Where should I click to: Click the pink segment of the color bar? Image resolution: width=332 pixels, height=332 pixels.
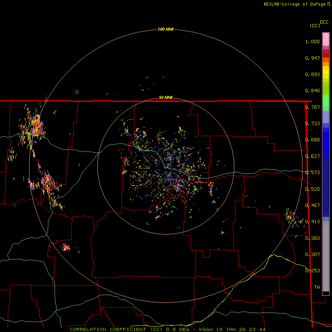(326, 39)
